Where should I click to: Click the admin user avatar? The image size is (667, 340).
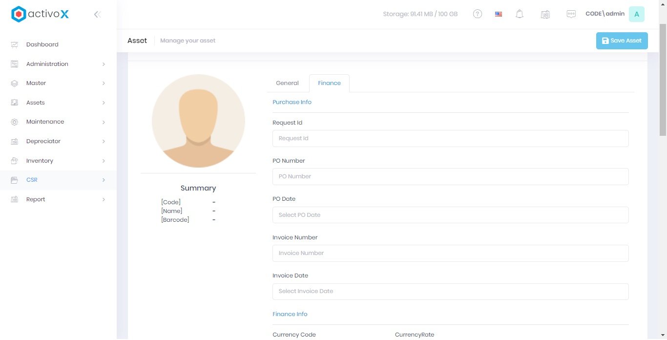pos(636,14)
